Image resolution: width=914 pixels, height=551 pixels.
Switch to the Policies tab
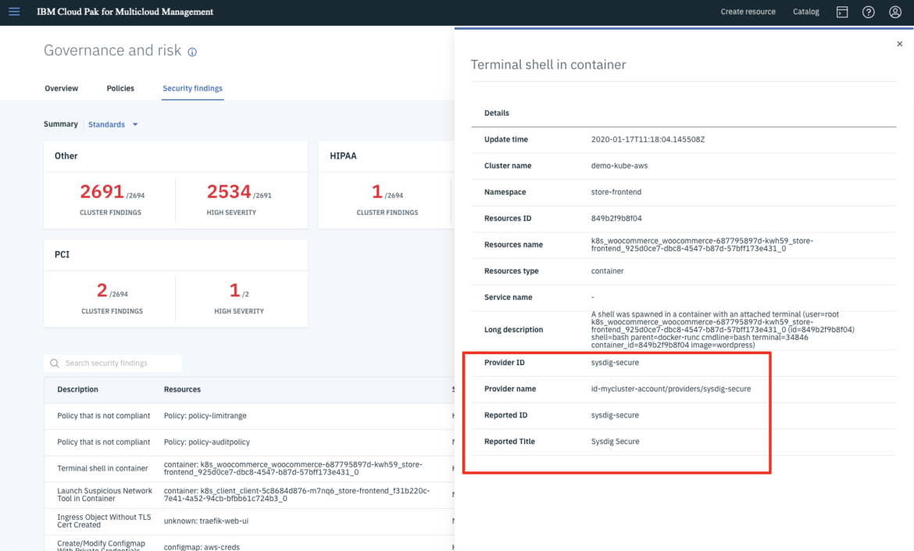120,88
